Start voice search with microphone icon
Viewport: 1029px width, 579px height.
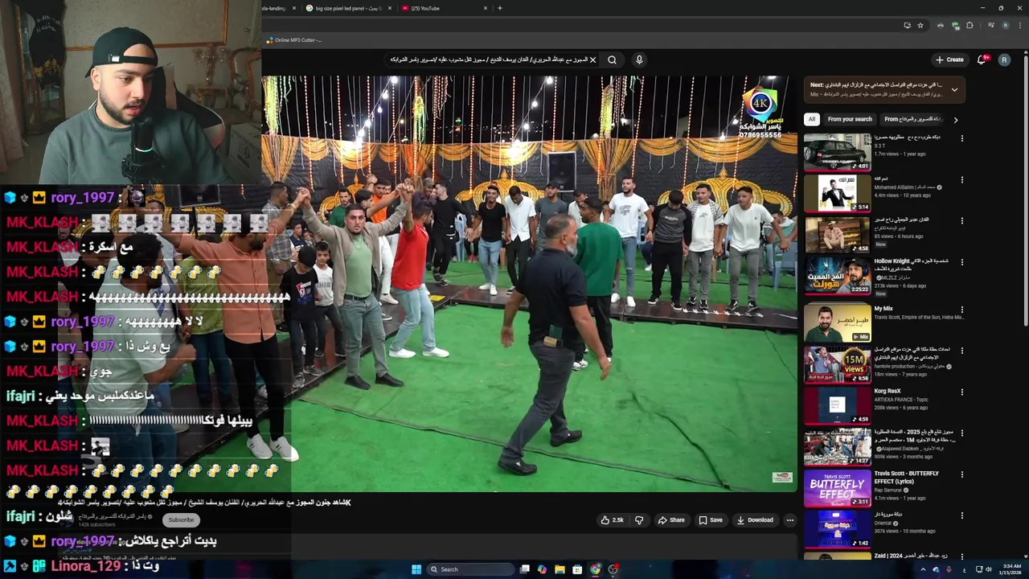pos(639,60)
